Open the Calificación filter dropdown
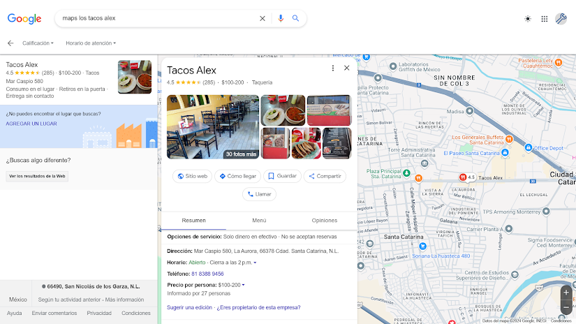Screen dimensions: 576x324 [x=38, y=43]
